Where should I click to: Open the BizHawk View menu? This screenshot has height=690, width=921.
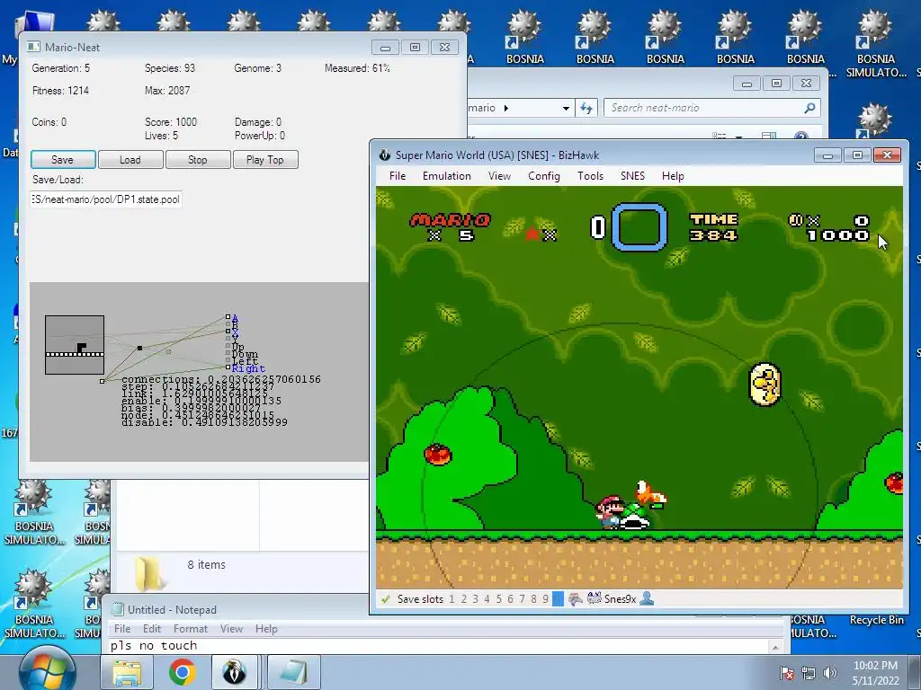pyautogui.click(x=499, y=176)
